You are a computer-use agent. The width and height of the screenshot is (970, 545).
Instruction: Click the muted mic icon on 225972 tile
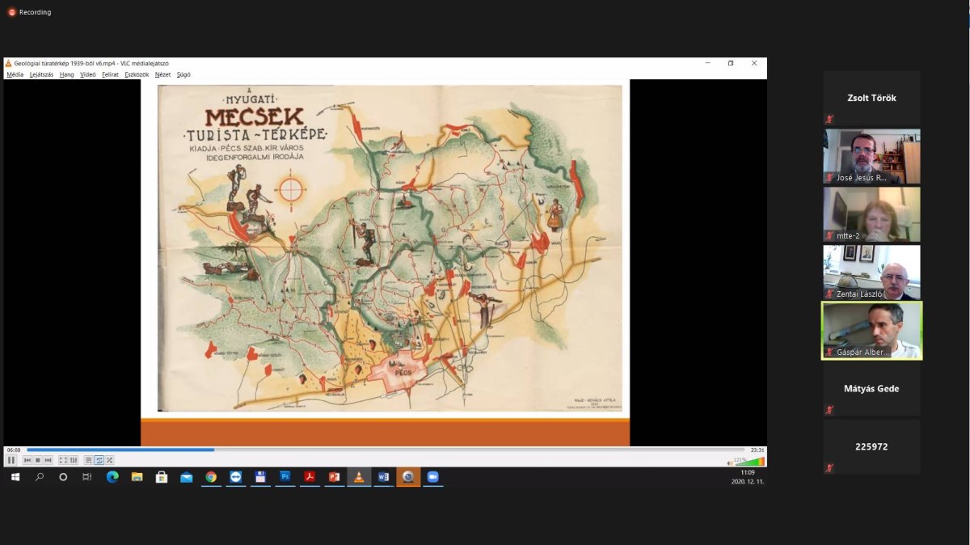click(829, 468)
